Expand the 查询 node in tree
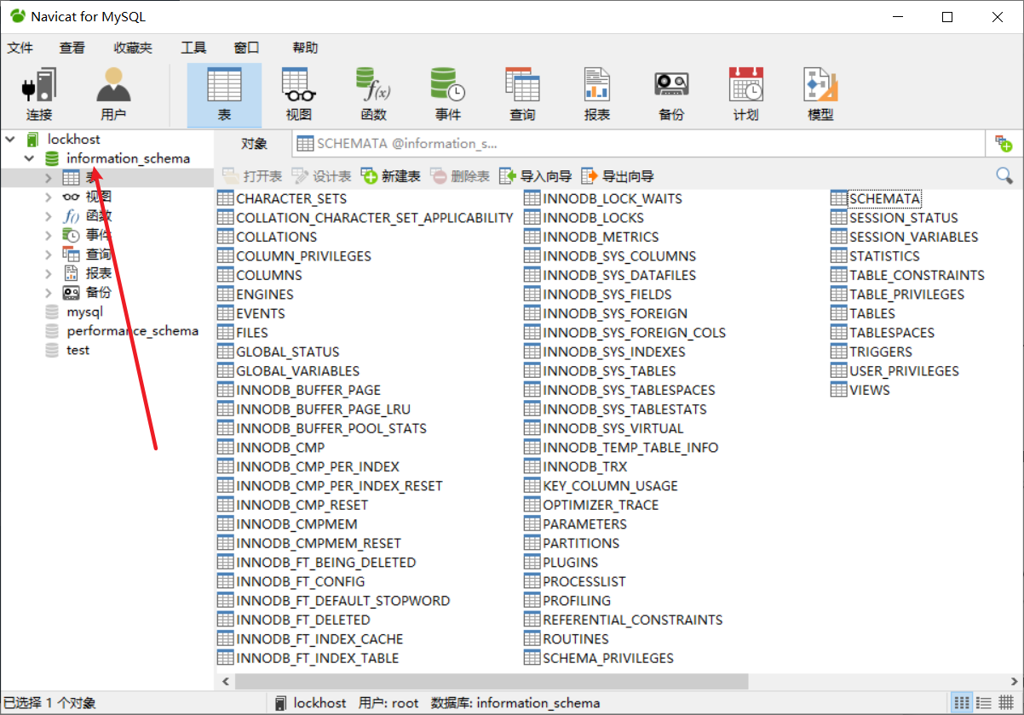 49,254
